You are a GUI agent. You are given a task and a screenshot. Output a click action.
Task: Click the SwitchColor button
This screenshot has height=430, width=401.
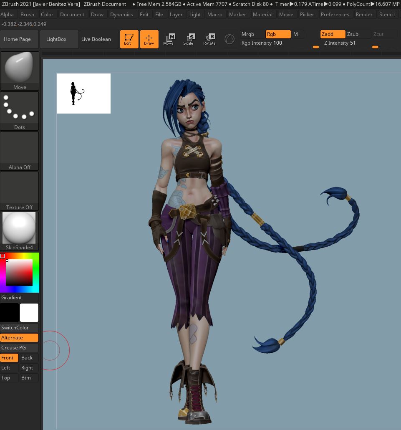(19, 327)
